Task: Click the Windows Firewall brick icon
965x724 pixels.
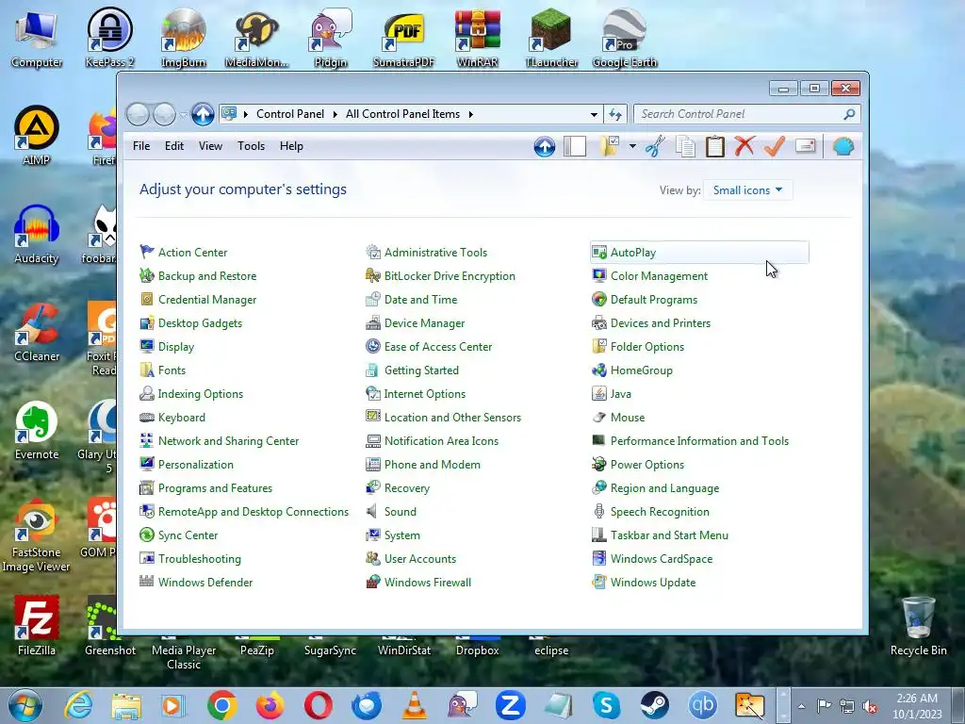Action: pos(372,582)
